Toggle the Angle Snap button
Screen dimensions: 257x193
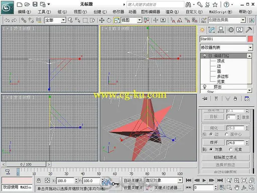click(180, 20)
